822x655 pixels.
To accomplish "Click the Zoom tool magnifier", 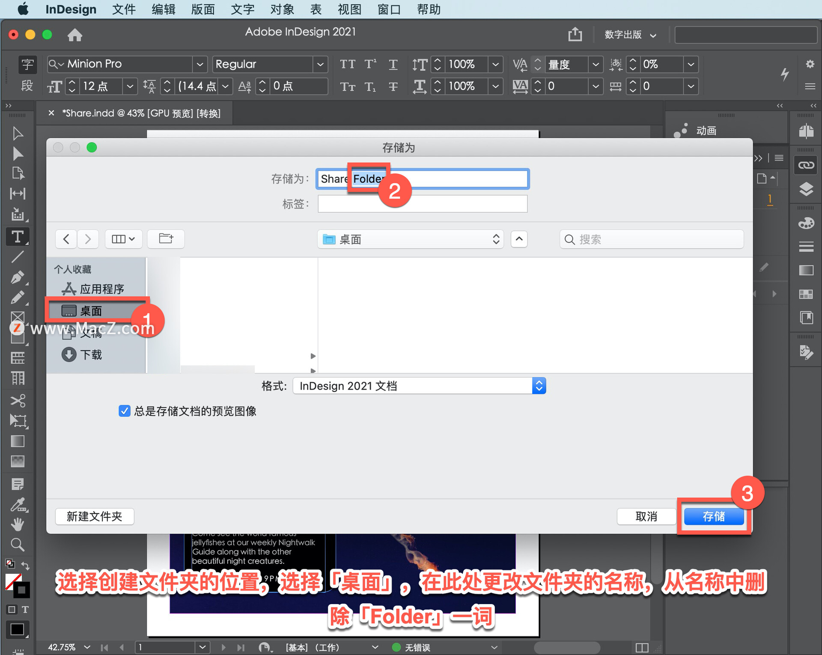I will [18, 545].
